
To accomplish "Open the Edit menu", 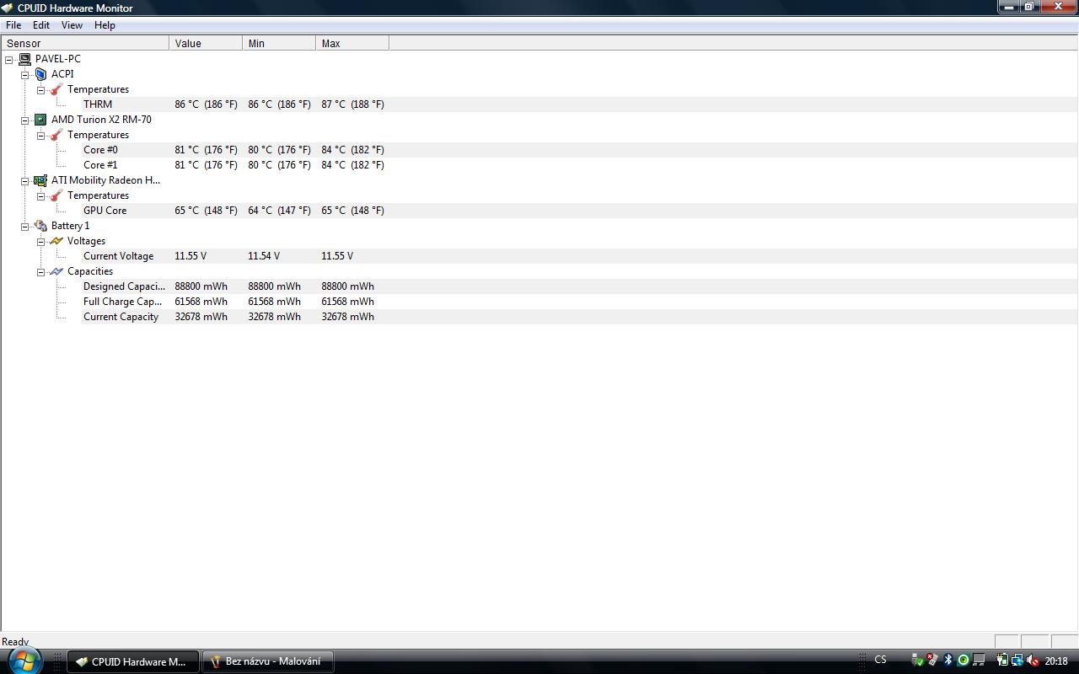I will [x=41, y=25].
